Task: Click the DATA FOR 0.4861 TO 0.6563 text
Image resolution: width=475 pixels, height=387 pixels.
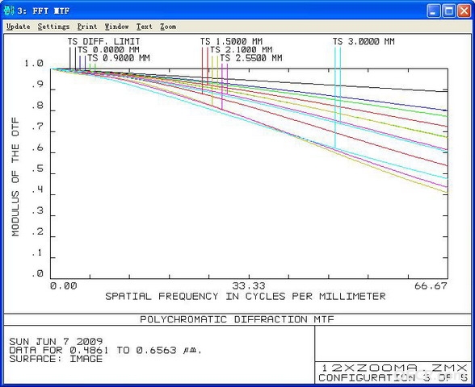Action: [105, 351]
